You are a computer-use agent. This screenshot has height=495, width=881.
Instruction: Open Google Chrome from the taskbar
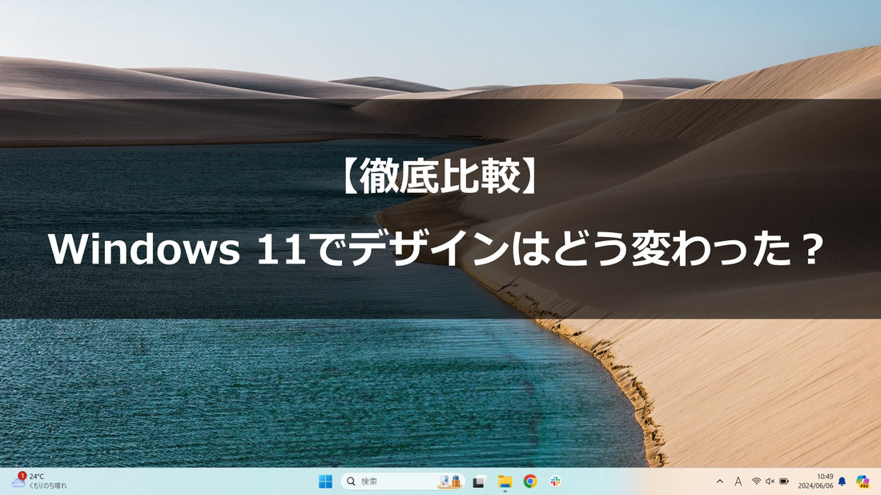[530, 481]
